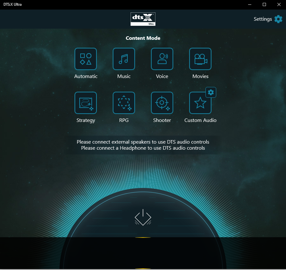This screenshot has height=270, width=286.
Task: Click the connect external speakers message
Action: tap(143, 142)
